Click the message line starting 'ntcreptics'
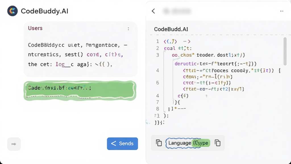This screenshot has width=291, height=164. pyautogui.click(x=75, y=54)
